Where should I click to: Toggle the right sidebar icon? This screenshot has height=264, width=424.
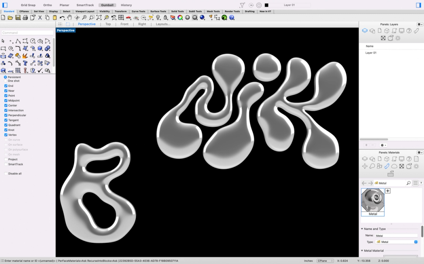pos(418,5)
